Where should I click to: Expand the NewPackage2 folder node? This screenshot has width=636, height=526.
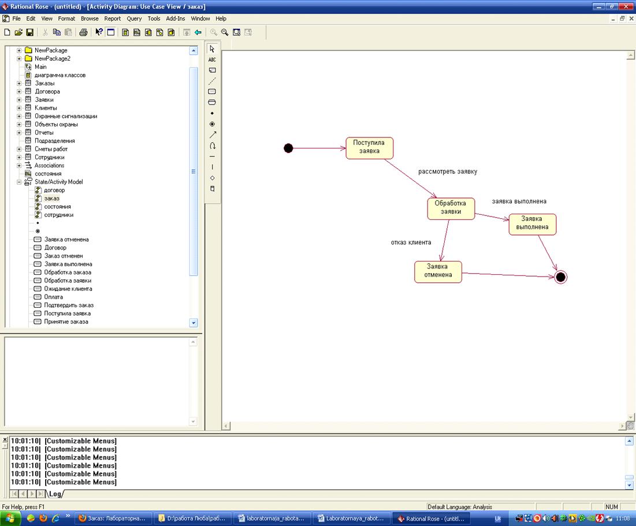point(19,58)
